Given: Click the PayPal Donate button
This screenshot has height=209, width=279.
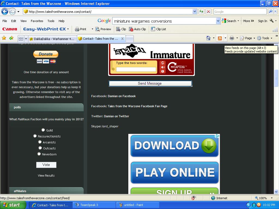Looking at the screenshot, I should [x=46, y=54].
